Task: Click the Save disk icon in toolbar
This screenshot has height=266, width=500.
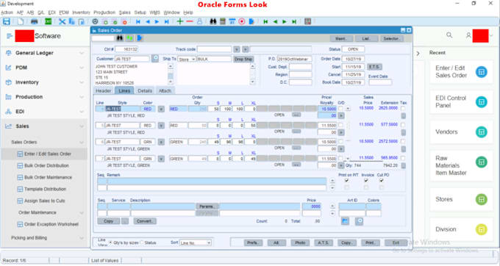Action: coord(7,21)
